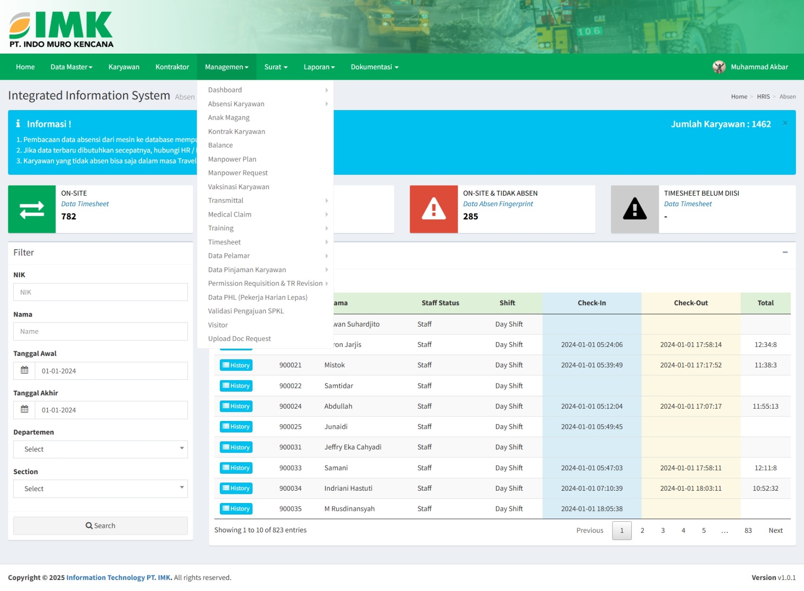The image size is (804, 591).
Task: Click Muhammad Akbar's profile avatar
Action: pos(719,67)
